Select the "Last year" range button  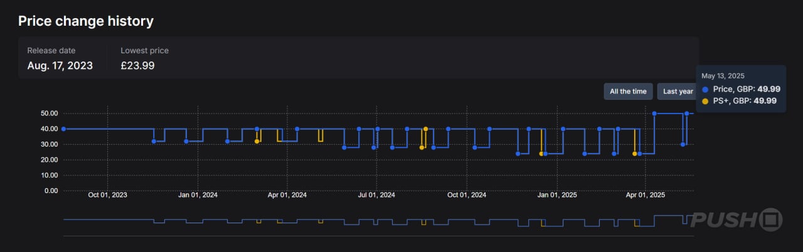point(677,92)
